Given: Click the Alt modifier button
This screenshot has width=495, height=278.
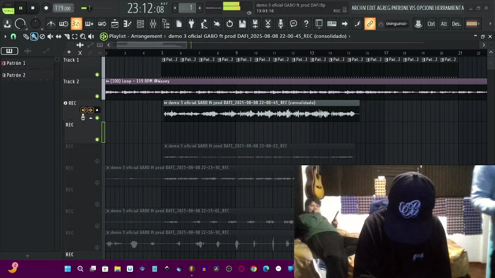Looking at the screenshot, I should tap(444, 24).
